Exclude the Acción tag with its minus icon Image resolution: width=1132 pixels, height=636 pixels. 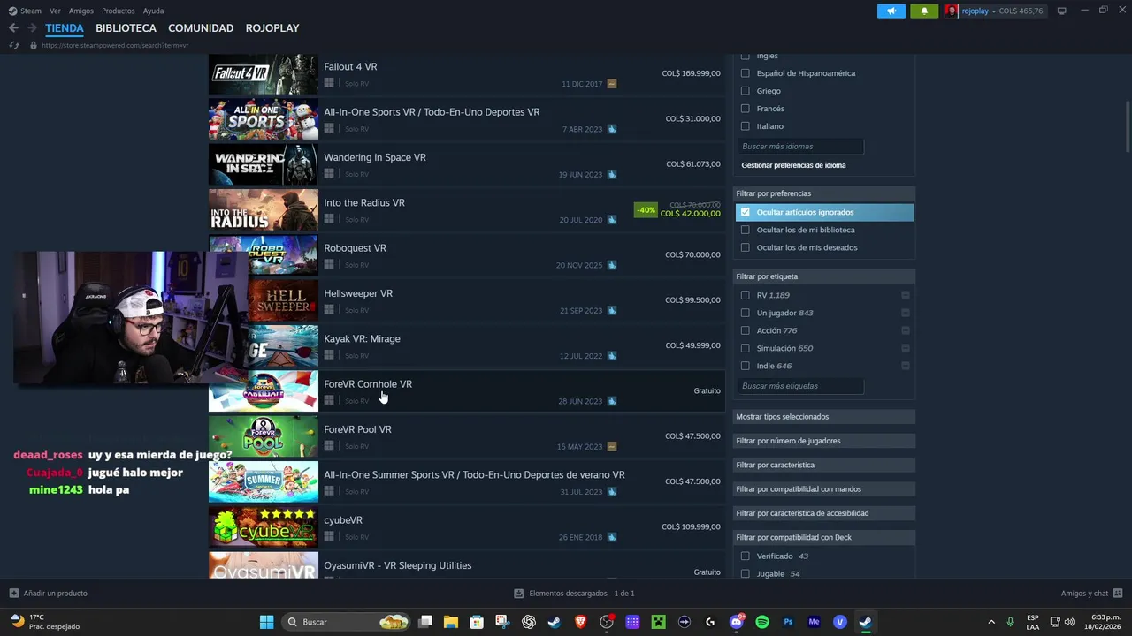[x=906, y=330]
